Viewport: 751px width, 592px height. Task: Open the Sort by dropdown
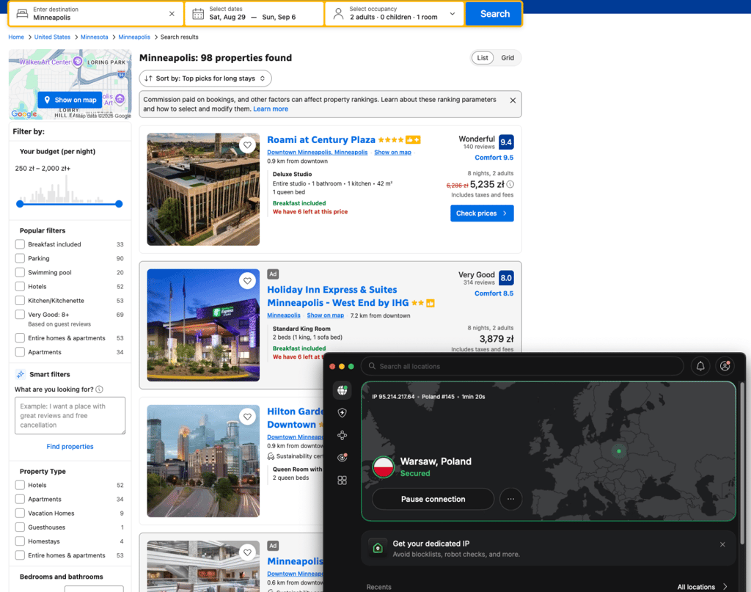click(x=205, y=78)
